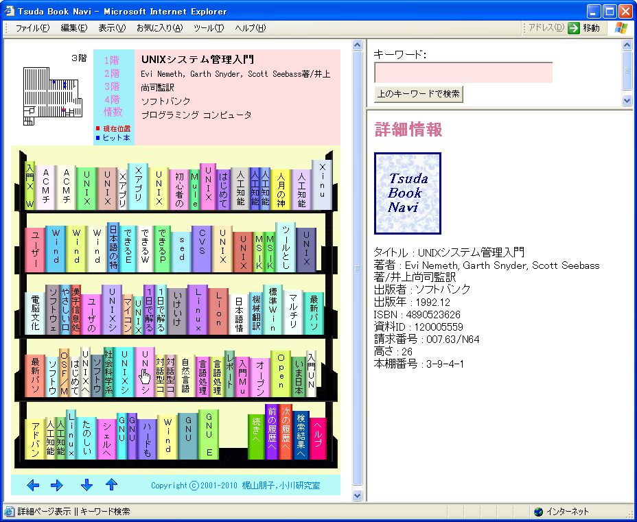The image size is (637, 522).
Task: Select the 初心者の book on top shelf
Action: (x=179, y=189)
